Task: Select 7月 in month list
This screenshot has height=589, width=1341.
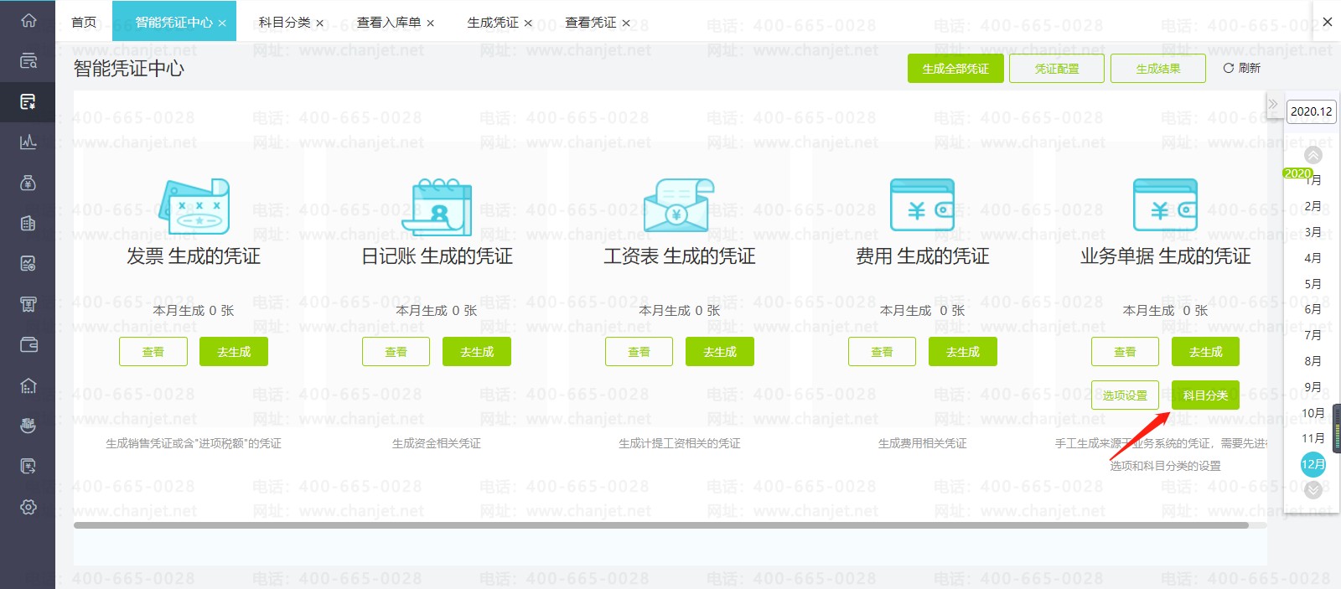Action: [x=1313, y=335]
